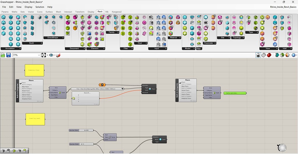This screenshot has height=154, width=298.
Task: Toggle Floors check in left categories list
Action: pyautogui.click(x=21, y=83)
